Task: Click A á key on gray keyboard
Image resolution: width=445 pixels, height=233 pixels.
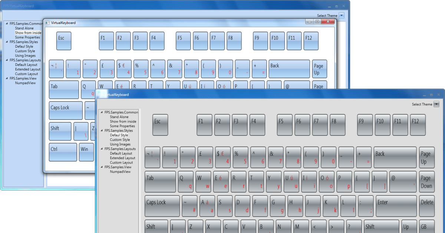Action: tap(207, 206)
